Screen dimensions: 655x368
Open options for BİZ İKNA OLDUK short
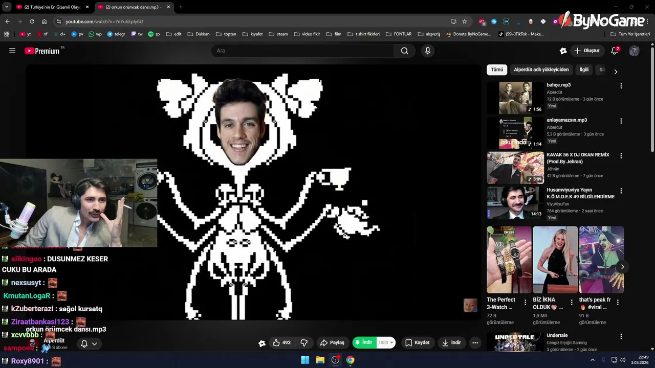[572, 303]
